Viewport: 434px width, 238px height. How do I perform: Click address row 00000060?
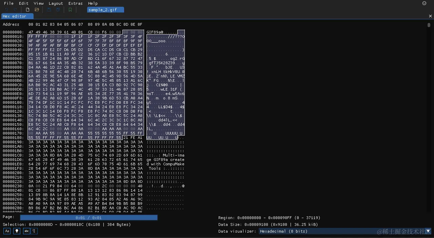(14, 58)
